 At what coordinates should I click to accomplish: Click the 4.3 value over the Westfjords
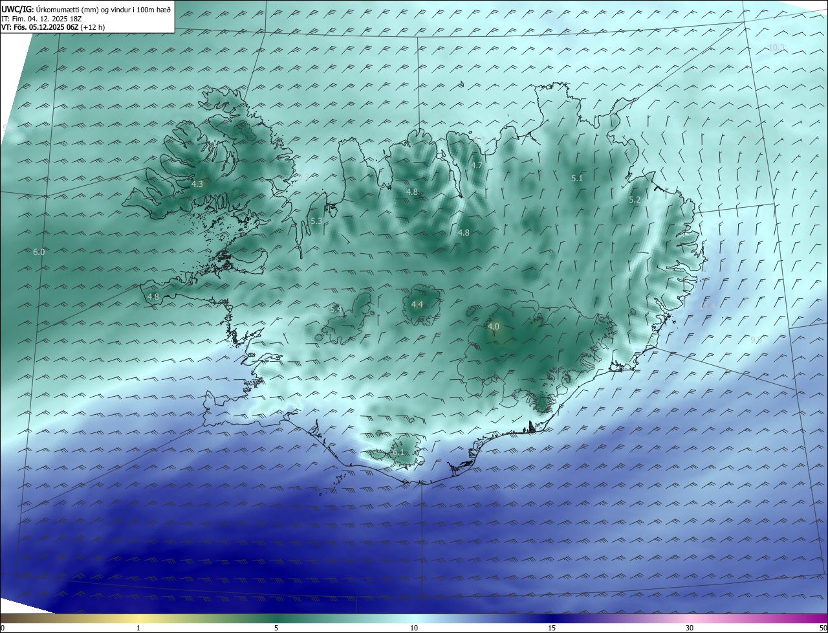(197, 184)
